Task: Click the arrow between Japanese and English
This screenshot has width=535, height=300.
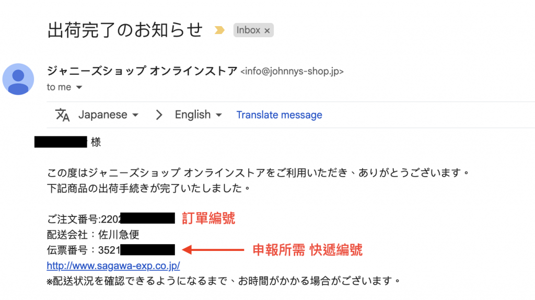Action: click(159, 115)
